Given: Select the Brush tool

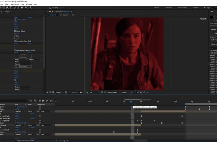Looking at the screenshot, I should pos(15,8).
